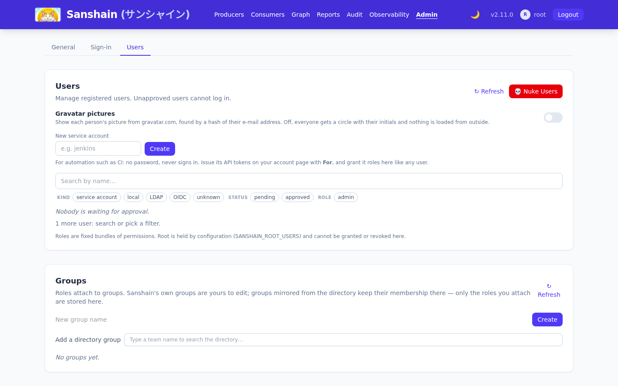Image resolution: width=618 pixels, height=386 pixels.
Task: Open the Observability page
Action: pyautogui.click(x=389, y=15)
